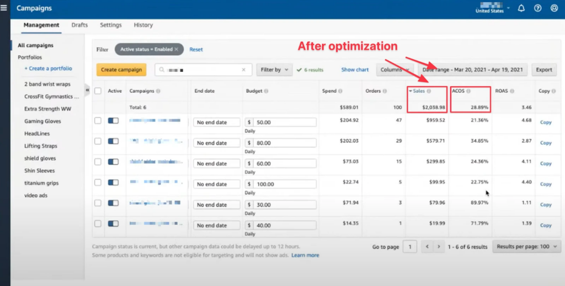The height and width of the screenshot is (286, 565).
Task: Open the Lifting Straps portfolio
Action: pos(41,146)
